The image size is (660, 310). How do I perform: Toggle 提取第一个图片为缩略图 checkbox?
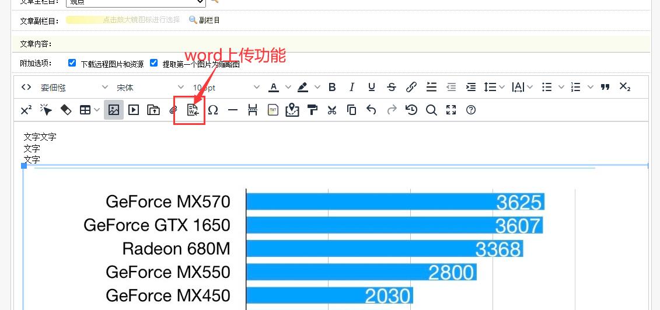coord(153,63)
